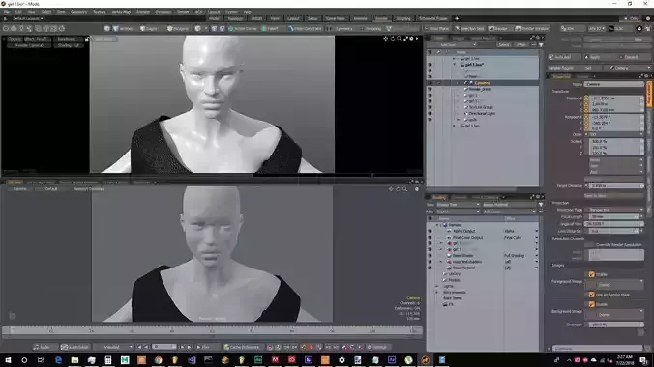Toggle visibility of Final Color Output layer
Screen dimensions: 654x367
pyautogui.click(x=430, y=237)
